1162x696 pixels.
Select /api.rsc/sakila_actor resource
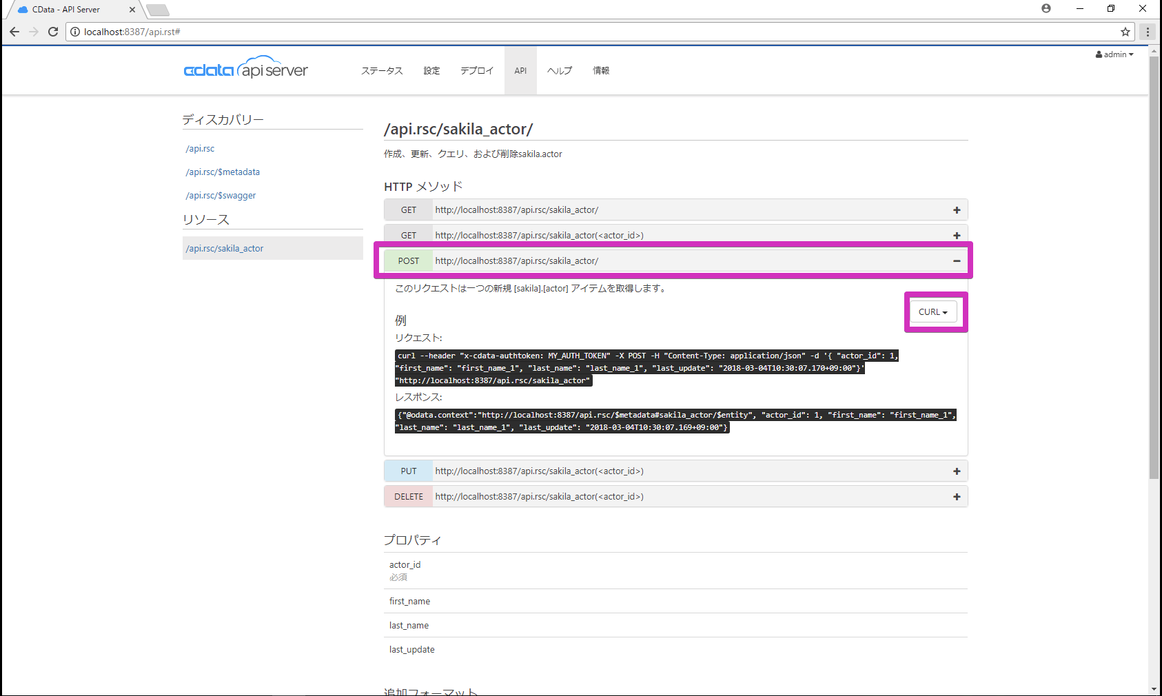click(x=273, y=248)
